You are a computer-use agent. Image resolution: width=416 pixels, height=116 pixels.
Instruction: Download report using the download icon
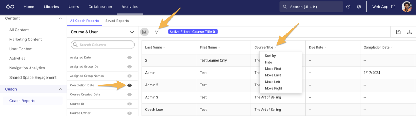click(410, 32)
